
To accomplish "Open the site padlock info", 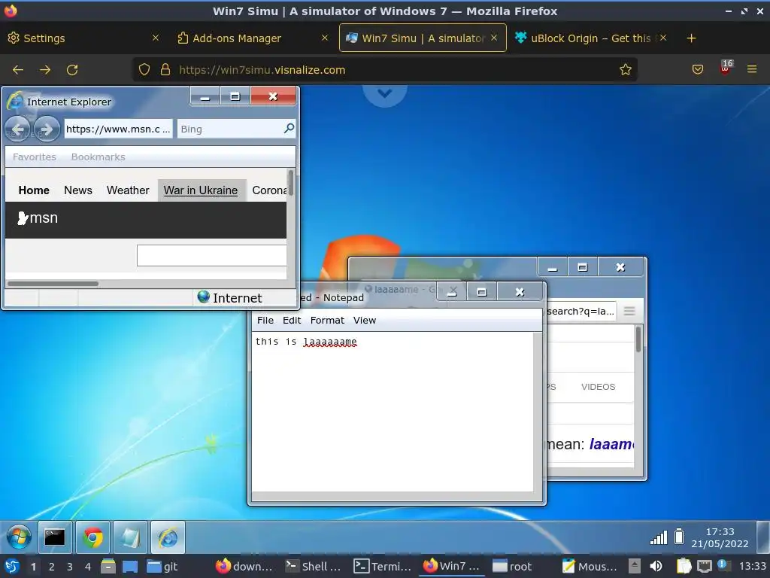I will [165, 70].
